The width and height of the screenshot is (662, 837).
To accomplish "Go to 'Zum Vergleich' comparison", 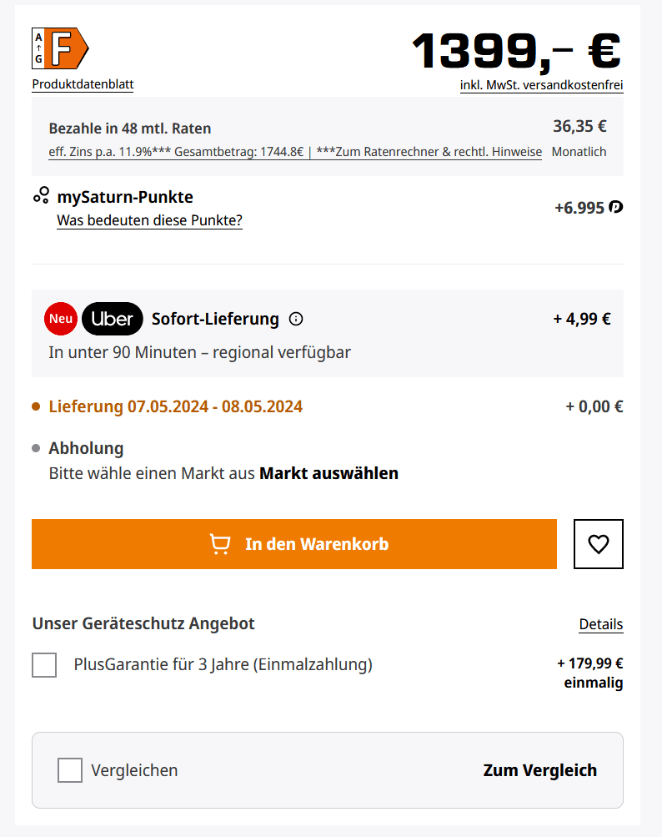I will [x=539, y=770].
